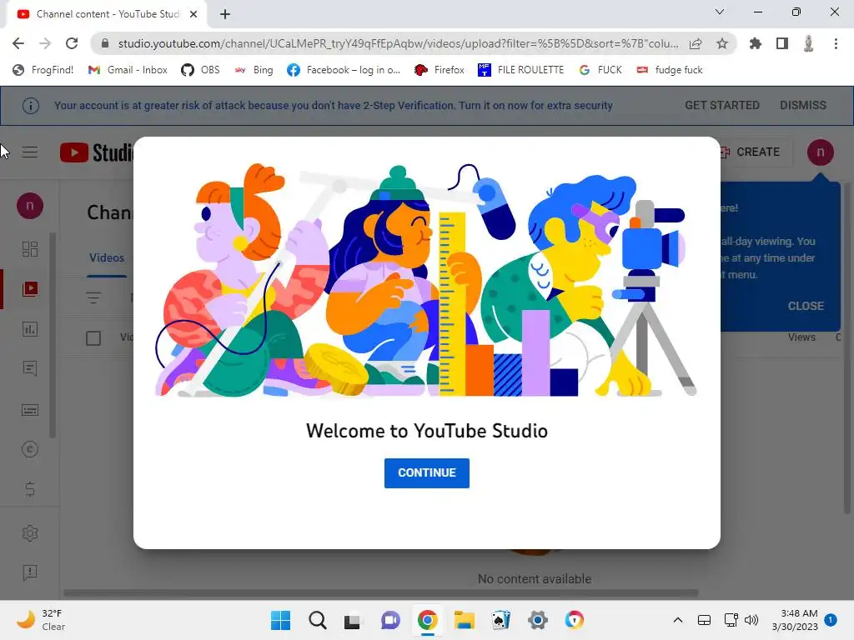Open the Subtitles icon in the sidebar

(x=30, y=410)
